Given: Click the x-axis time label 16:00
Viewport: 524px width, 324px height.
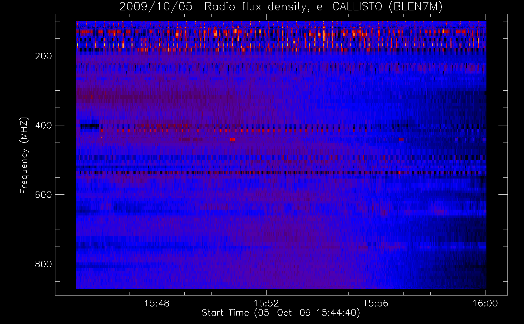Looking at the screenshot, I should pos(485,304).
